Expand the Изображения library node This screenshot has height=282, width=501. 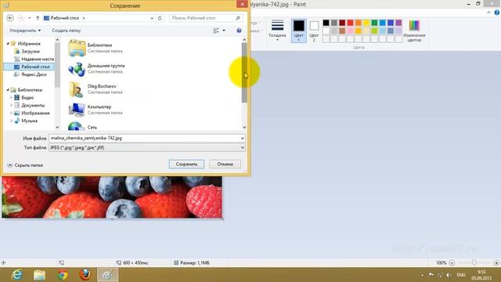click(x=11, y=113)
